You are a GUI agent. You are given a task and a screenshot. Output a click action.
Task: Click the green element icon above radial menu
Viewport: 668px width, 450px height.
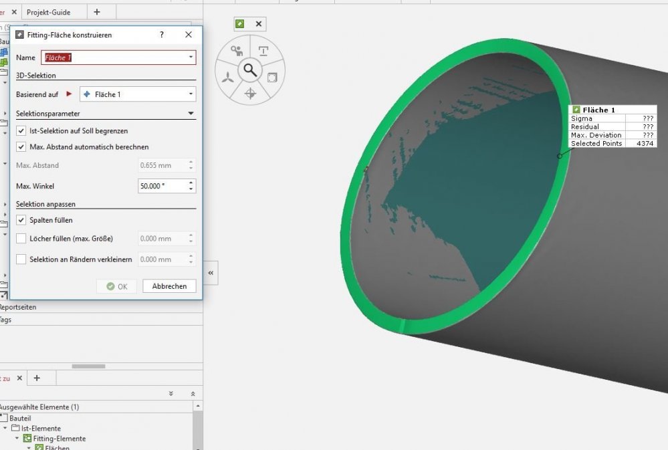[x=239, y=24]
